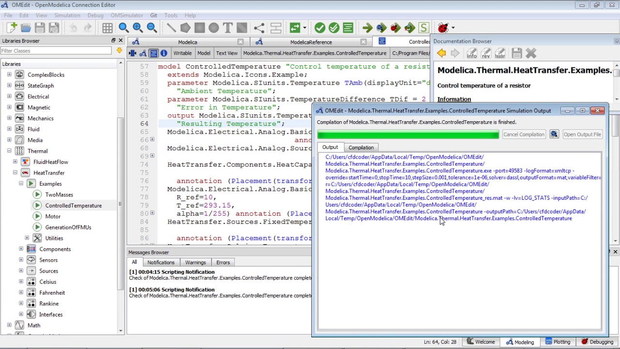The width and height of the screenshot is (620, 349).
Task: Select the Bitmap shape tool
Action: [242, 28]
